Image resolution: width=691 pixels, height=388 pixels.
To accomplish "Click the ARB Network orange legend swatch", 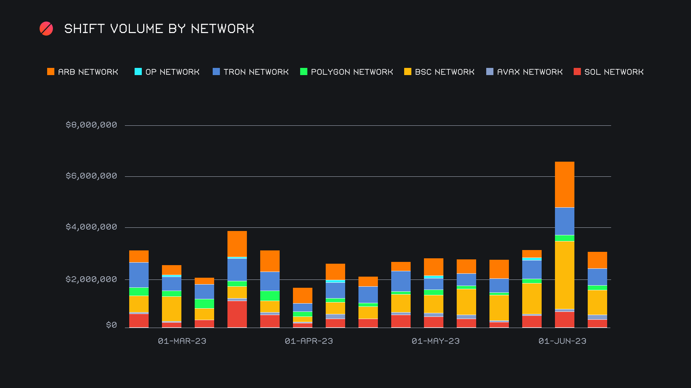I will [51, 71].
